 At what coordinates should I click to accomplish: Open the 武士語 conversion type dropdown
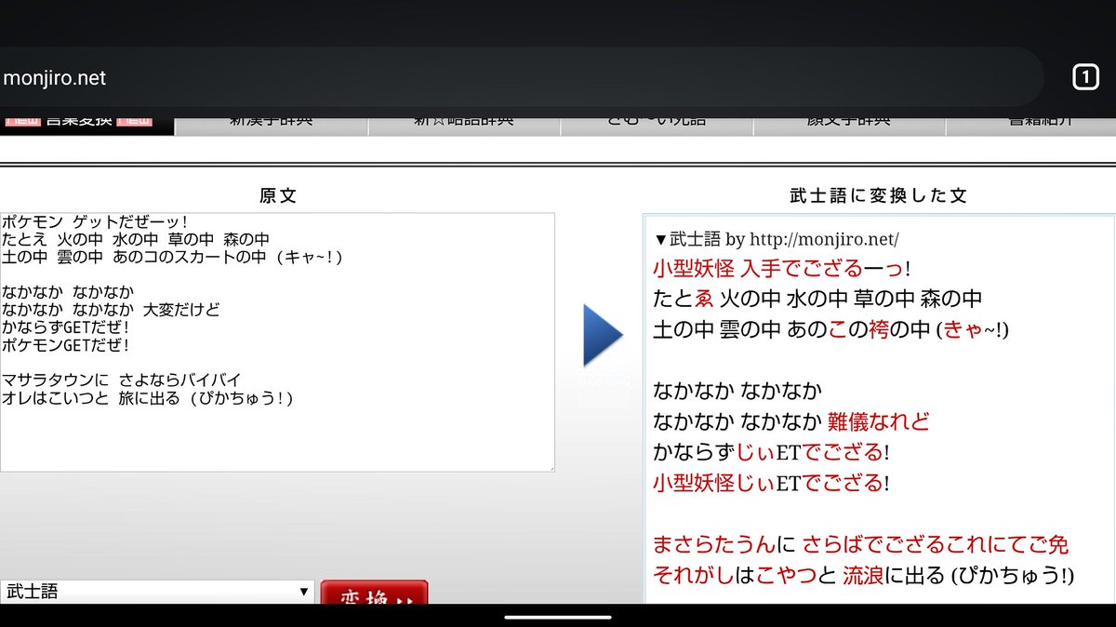[157, 592]
